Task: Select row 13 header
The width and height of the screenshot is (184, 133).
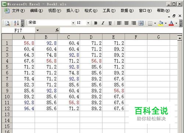Action: 7,114
